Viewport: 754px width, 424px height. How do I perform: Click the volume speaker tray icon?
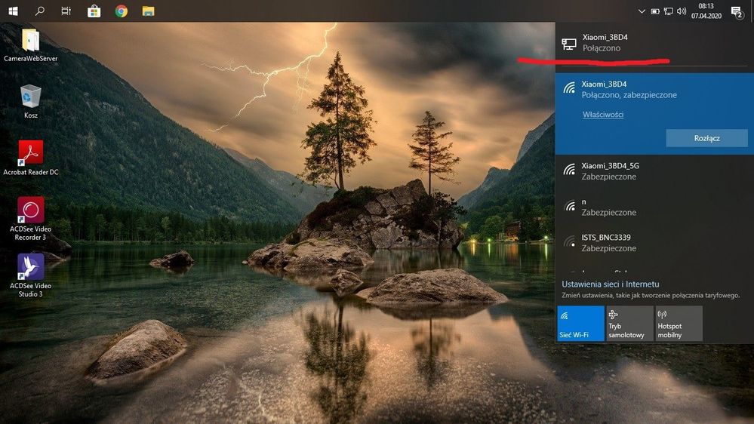(682, 11)
